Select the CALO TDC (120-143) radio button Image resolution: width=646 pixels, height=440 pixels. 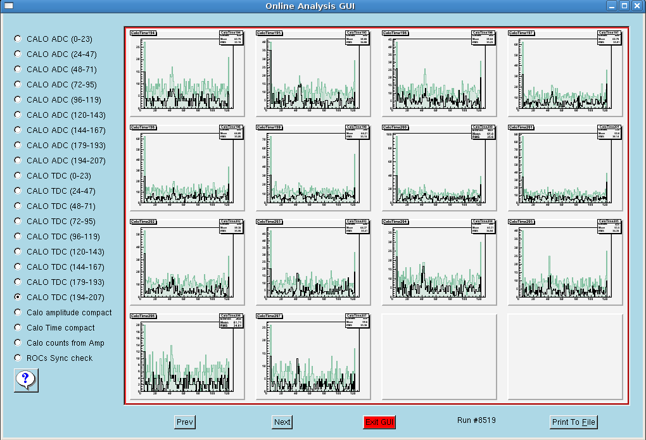click(x=18, y=252)
